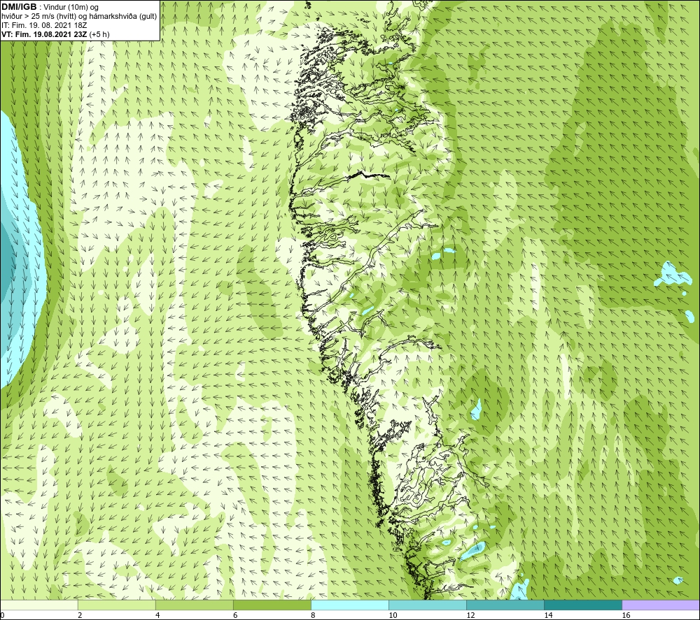Click the 10–12 m/s turquoise swatch
Viewport: 700px width, 620px height.
pos(428,605)
